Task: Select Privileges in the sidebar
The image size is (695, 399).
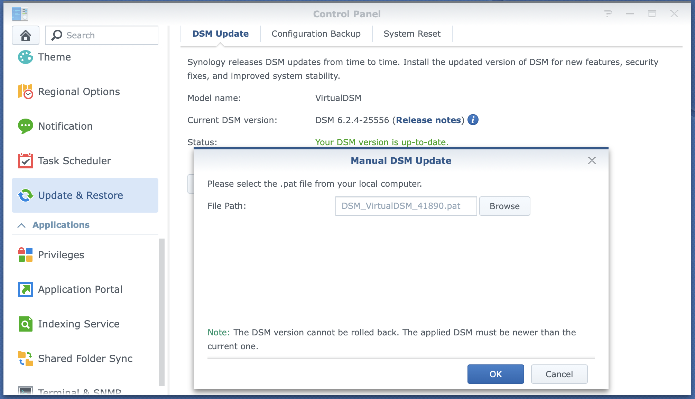Action: 85,255
